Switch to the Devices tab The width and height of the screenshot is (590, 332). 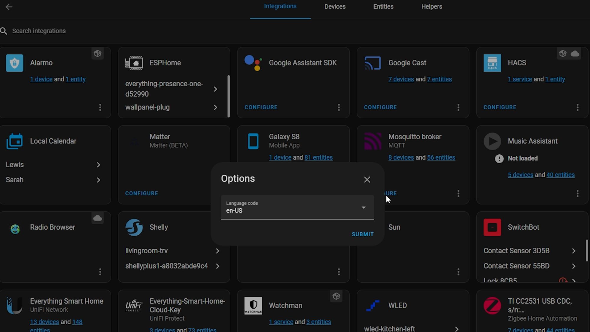pyautogui.click(x=335, y=6)
